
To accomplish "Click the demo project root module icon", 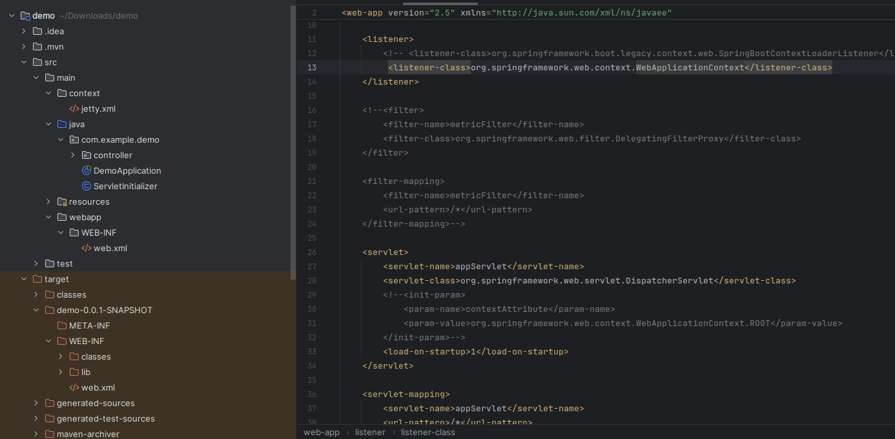I will click(25, 16).
